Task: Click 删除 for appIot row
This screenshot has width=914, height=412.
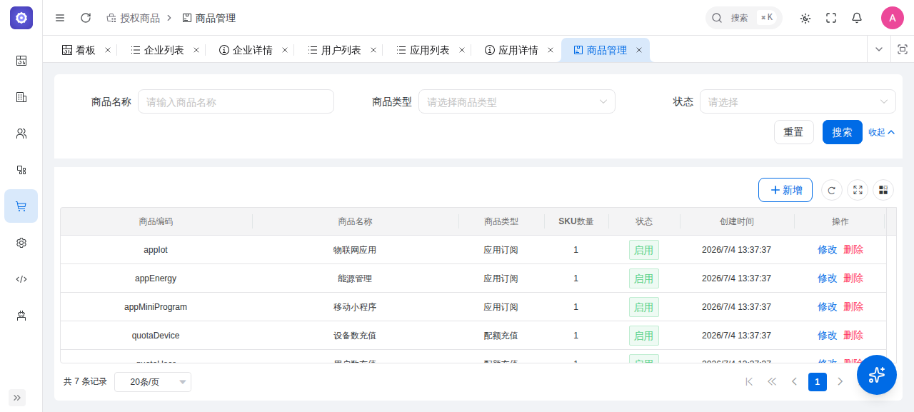Action: 853,250
